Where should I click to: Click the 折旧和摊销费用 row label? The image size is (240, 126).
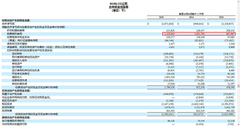click(x=16, y=31)
